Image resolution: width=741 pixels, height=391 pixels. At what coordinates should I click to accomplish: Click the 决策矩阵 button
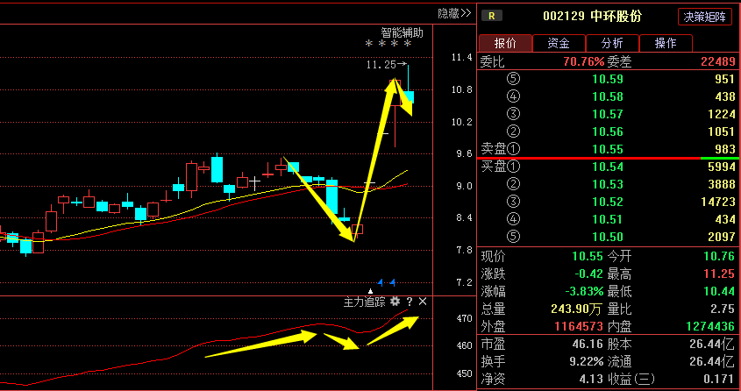pyautogui.click(x=706, y=17)
